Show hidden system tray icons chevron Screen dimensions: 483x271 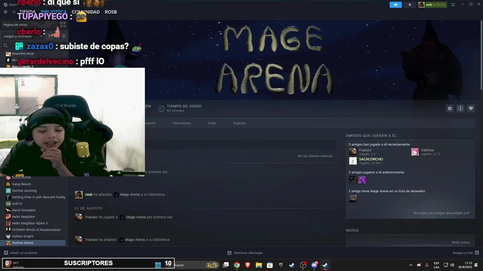point(411,265)
